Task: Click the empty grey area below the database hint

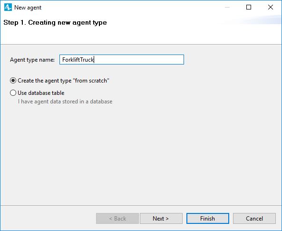Action: point(141,154)
